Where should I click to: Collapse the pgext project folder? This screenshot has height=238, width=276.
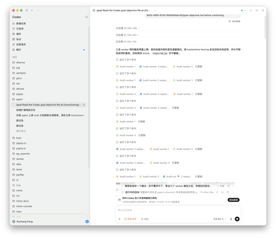(x=49, y=99)
